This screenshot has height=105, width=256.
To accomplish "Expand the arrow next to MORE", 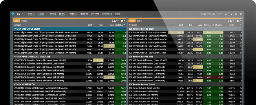I will pyautogui.click(x=123, y=14).
